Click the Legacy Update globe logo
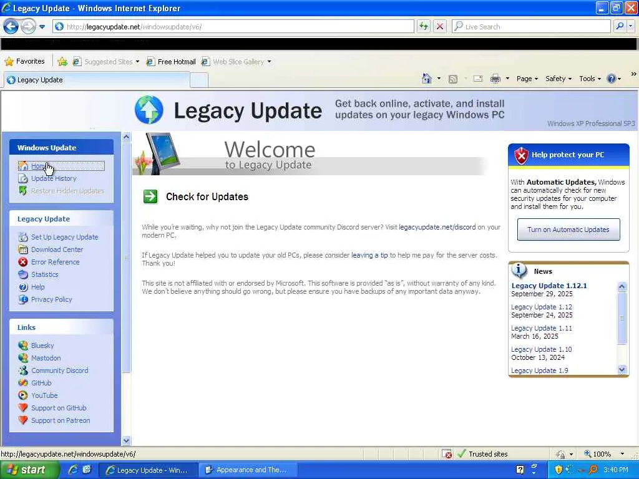This screenshot has height=479, width=639. click(149, 110)
